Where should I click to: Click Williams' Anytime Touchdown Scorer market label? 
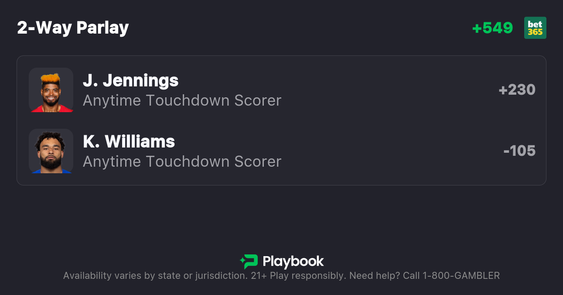point(182,161)
